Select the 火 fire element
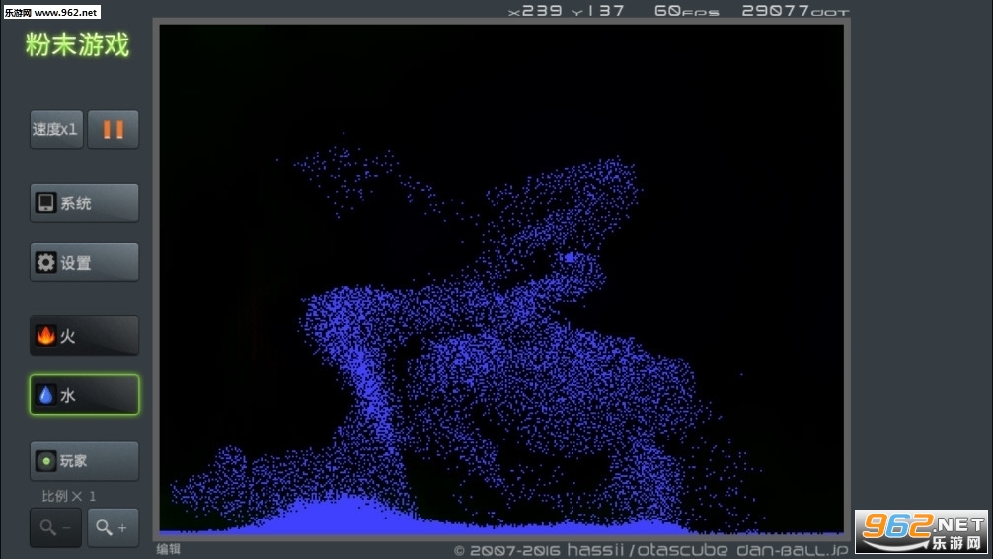 pos(84,335)
